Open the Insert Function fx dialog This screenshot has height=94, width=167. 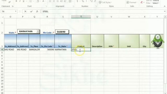(x=37, y=11)
